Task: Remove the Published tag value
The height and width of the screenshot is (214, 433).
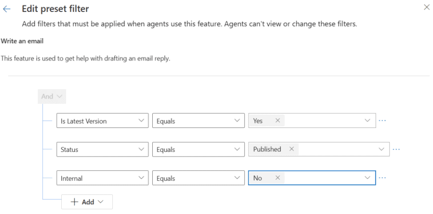Action: point(292,149)
